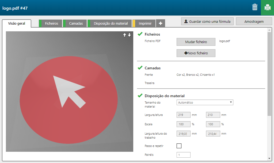Click green checkmark beside Ficheiros heading
This screenshot has width=274, height=163.
pos(140,34)
